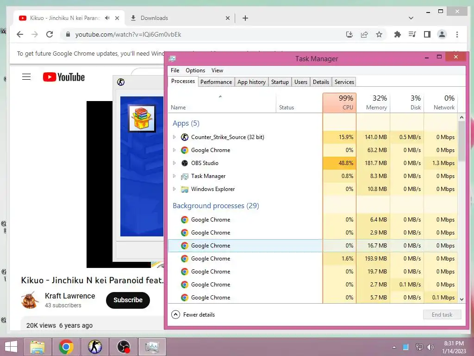
Task: Reload the YouTube page
Action: 50,34
